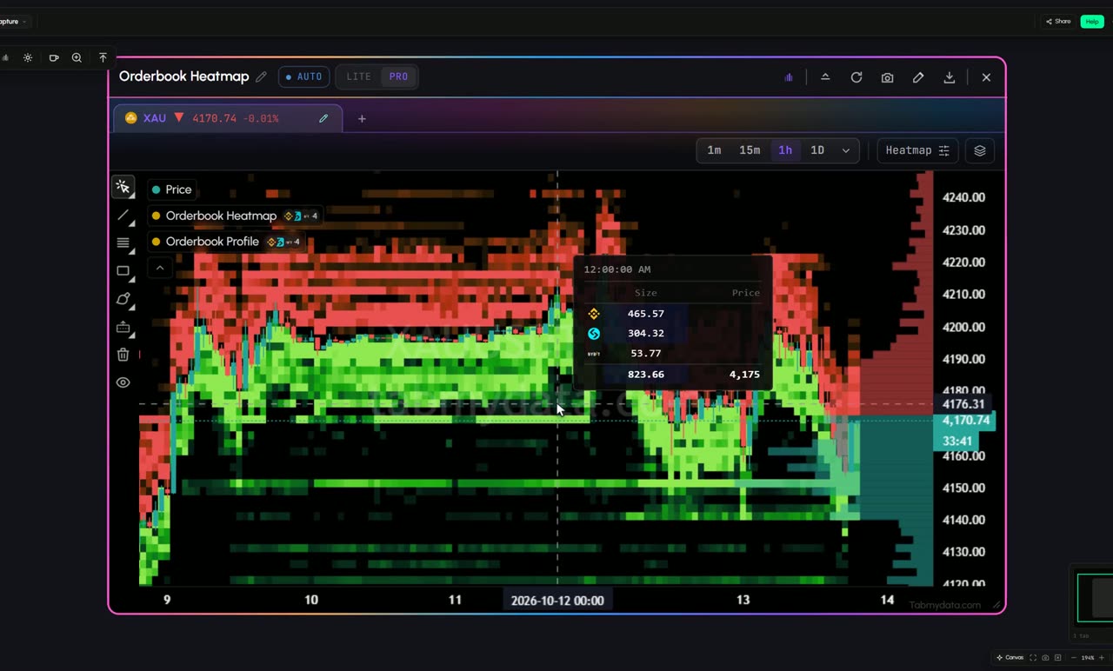Click the brightness sun icon in top-left toolbar

(28, 57)
